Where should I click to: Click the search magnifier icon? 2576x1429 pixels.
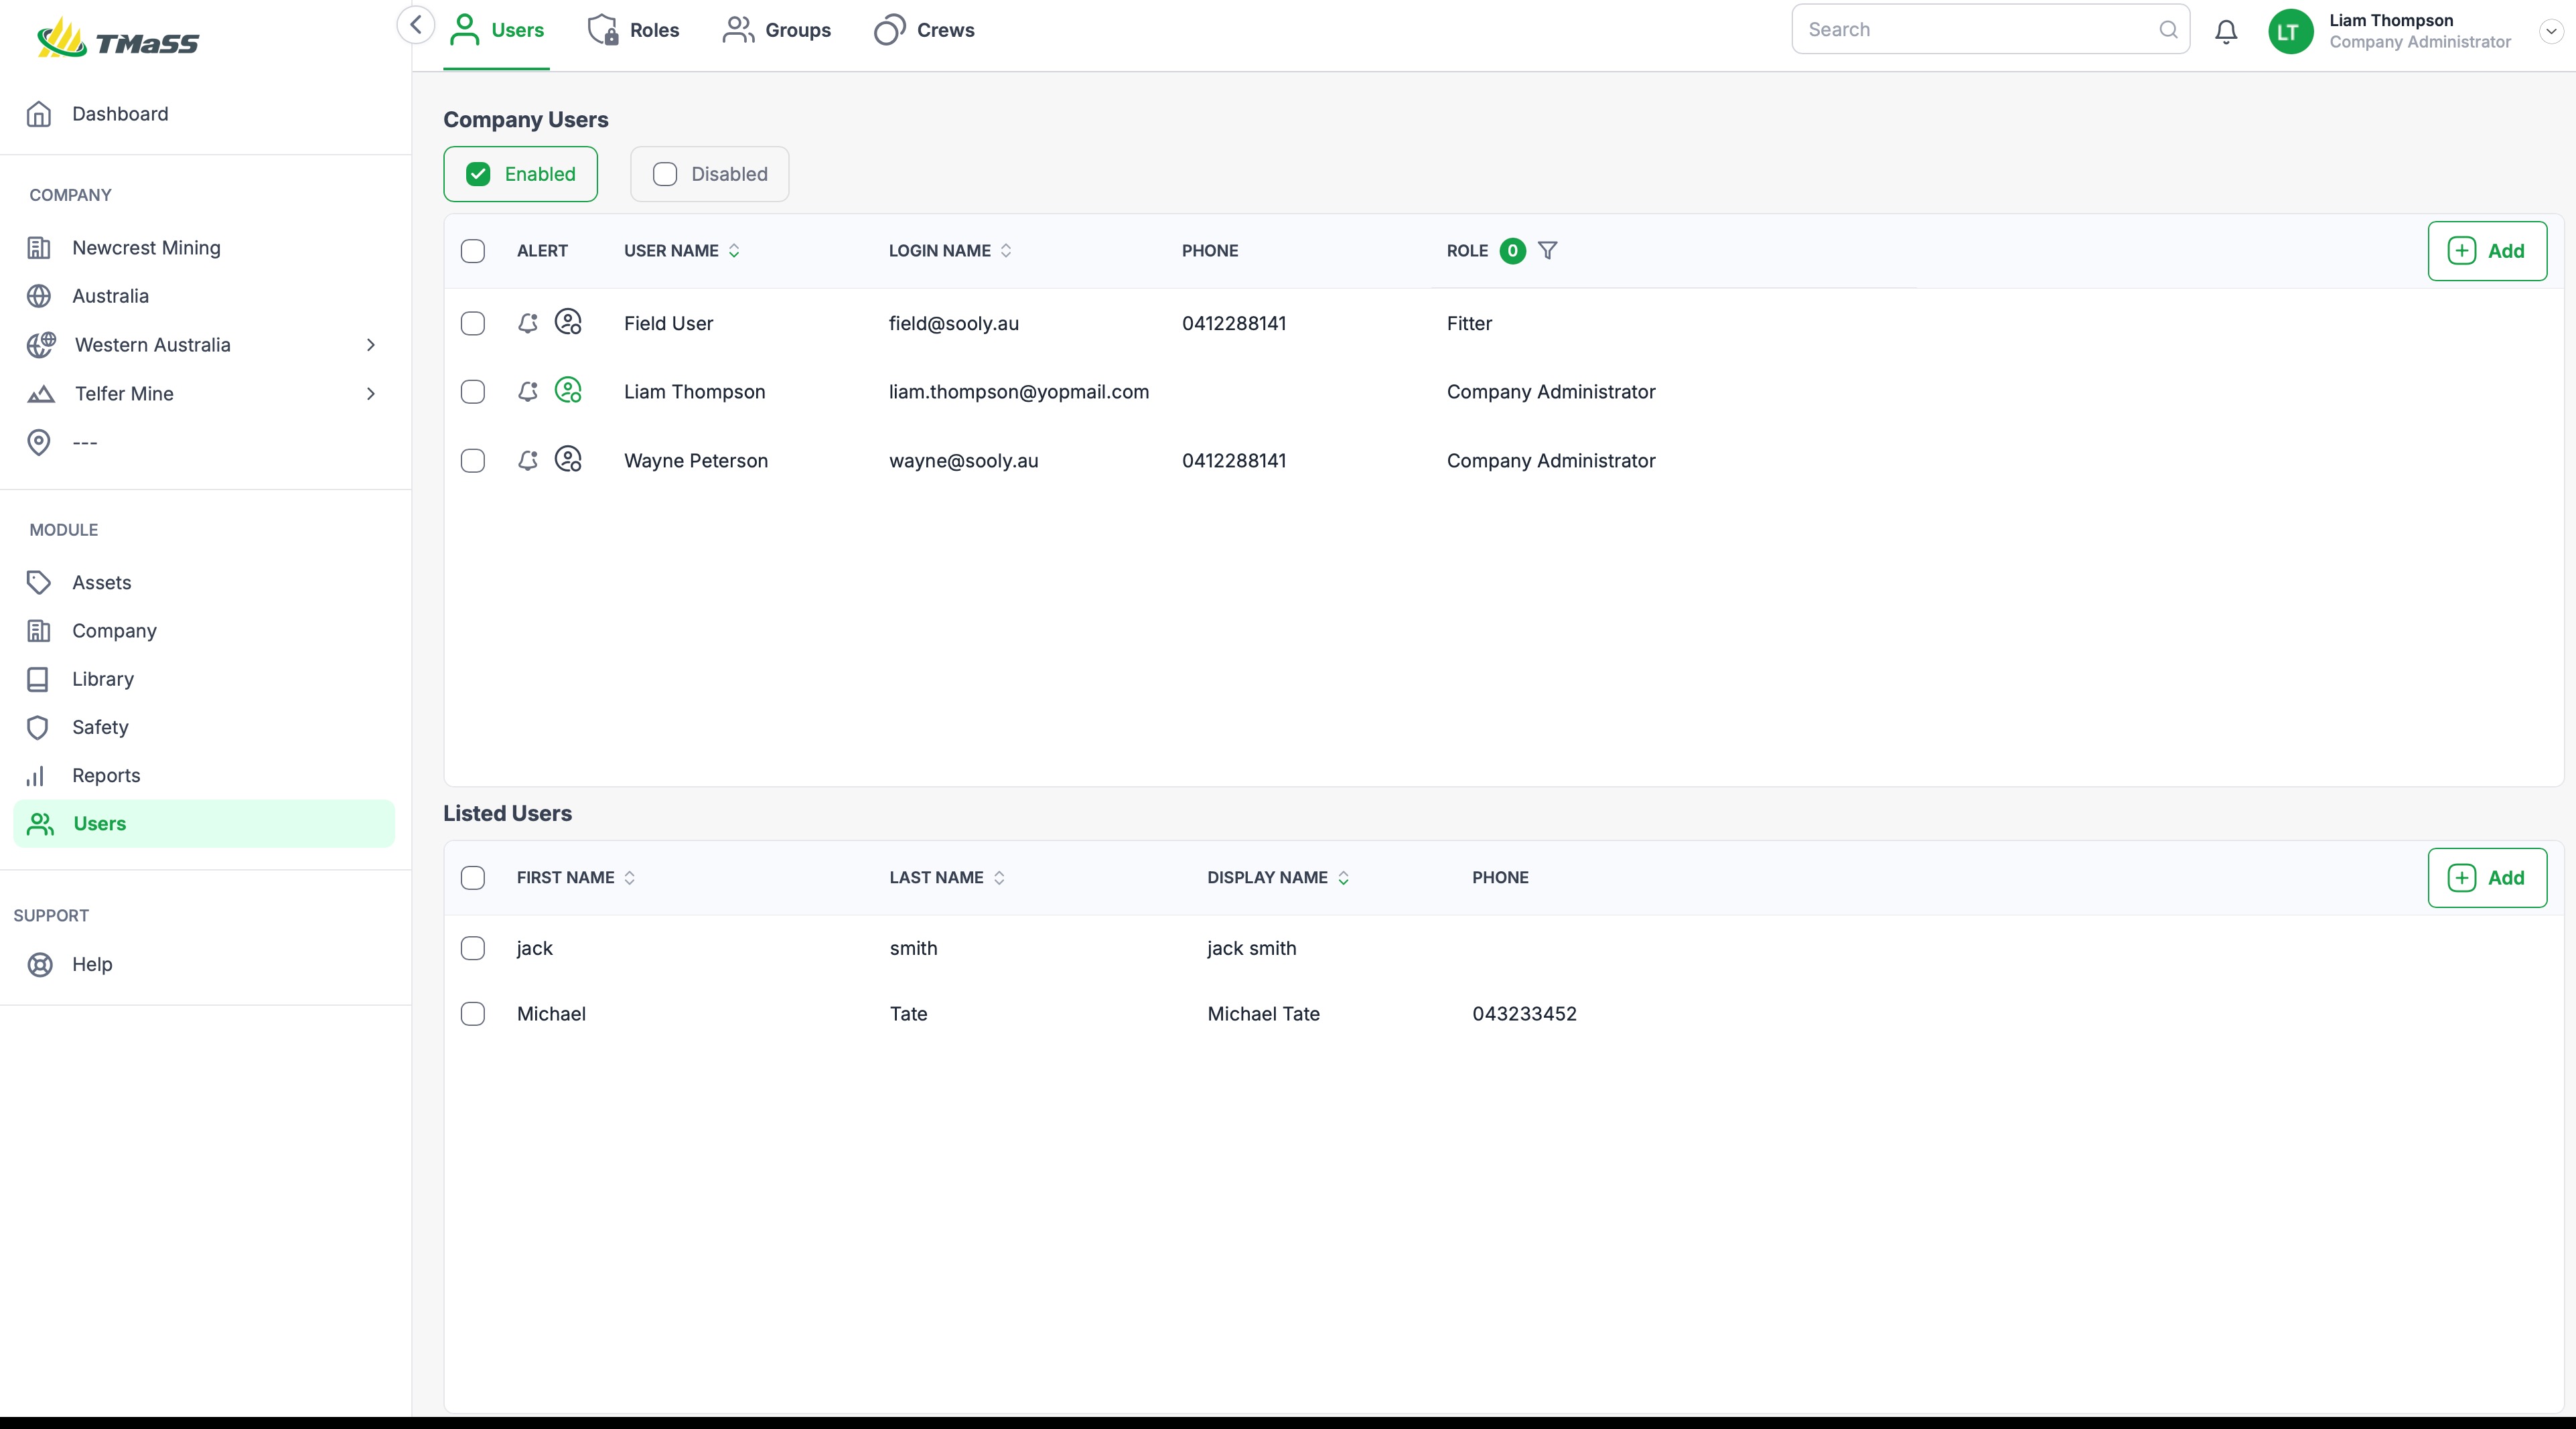(2167, 30)
